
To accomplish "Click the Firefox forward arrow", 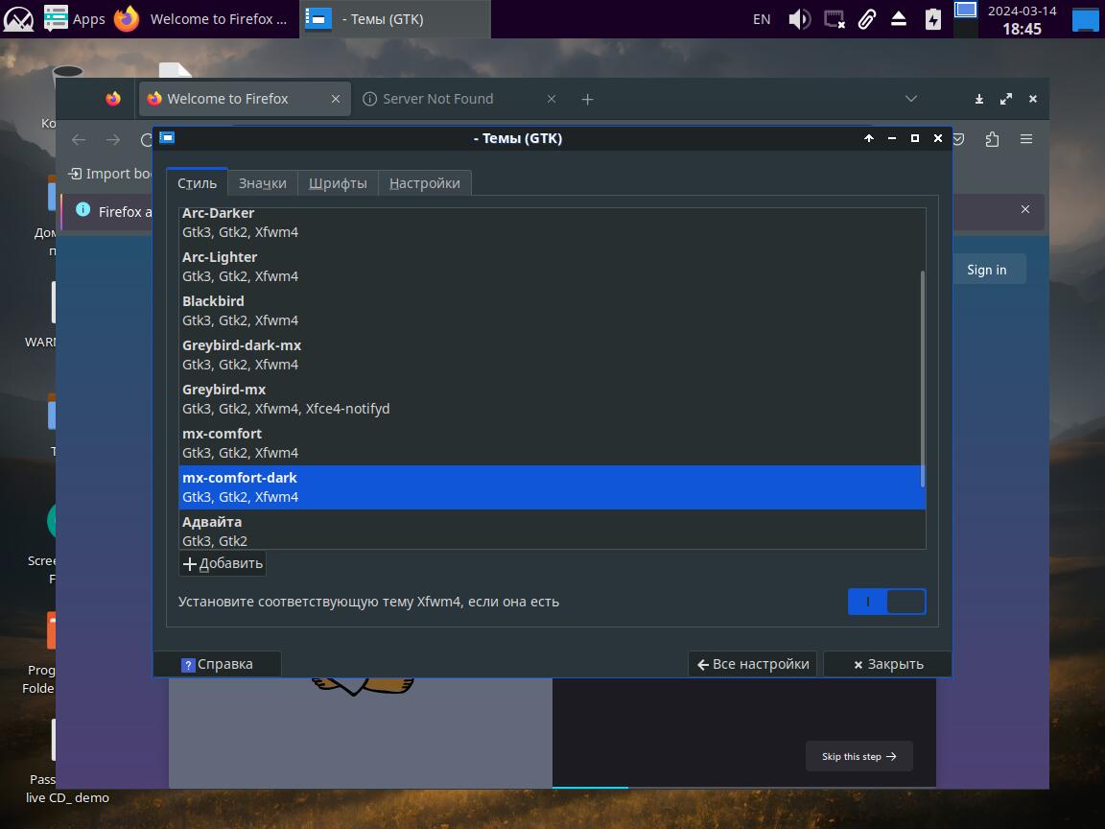I will [113, 139].
